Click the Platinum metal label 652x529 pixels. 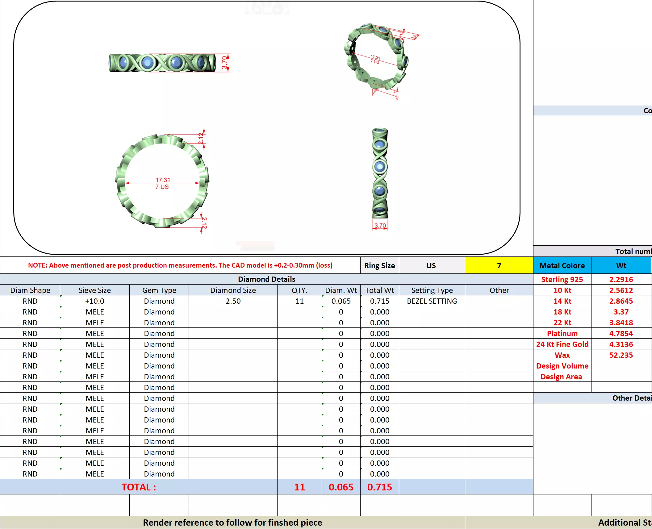pos(562,333)
